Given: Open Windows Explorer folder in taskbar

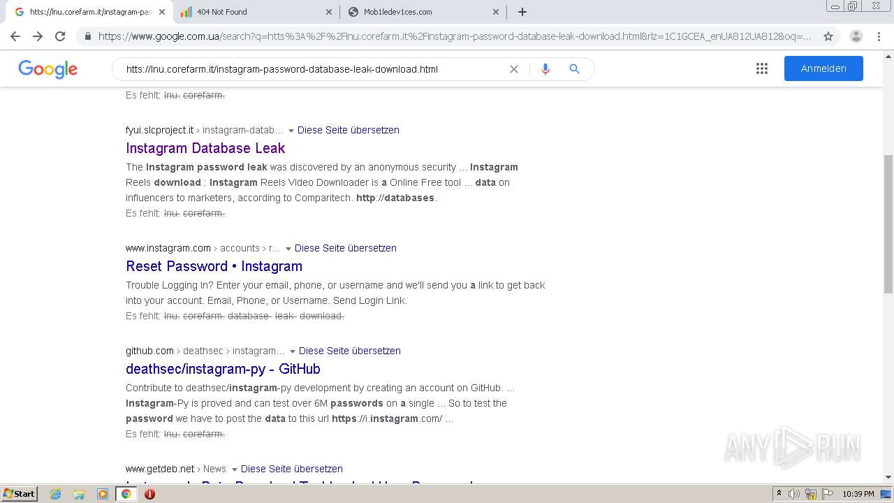Looking at the screenshot, I should coord(79,494).
